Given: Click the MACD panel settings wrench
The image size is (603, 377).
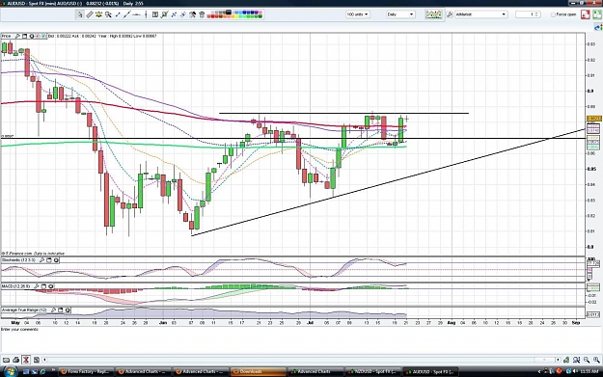Looking at the screenshot, I should 37,286.
